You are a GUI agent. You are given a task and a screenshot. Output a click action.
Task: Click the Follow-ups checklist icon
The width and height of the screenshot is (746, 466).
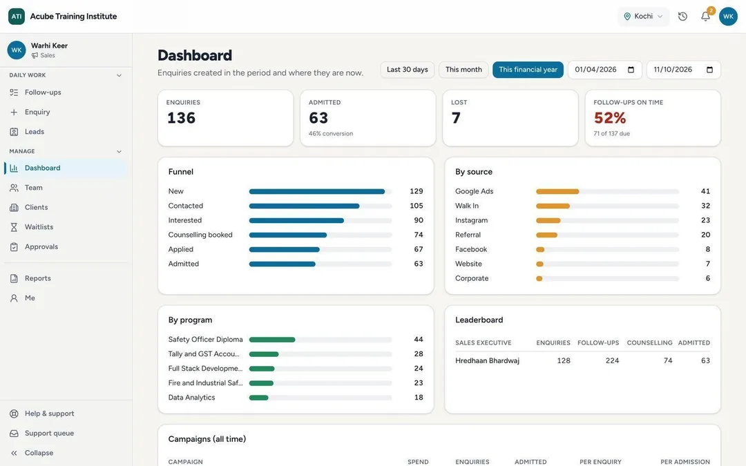(14, 93)
